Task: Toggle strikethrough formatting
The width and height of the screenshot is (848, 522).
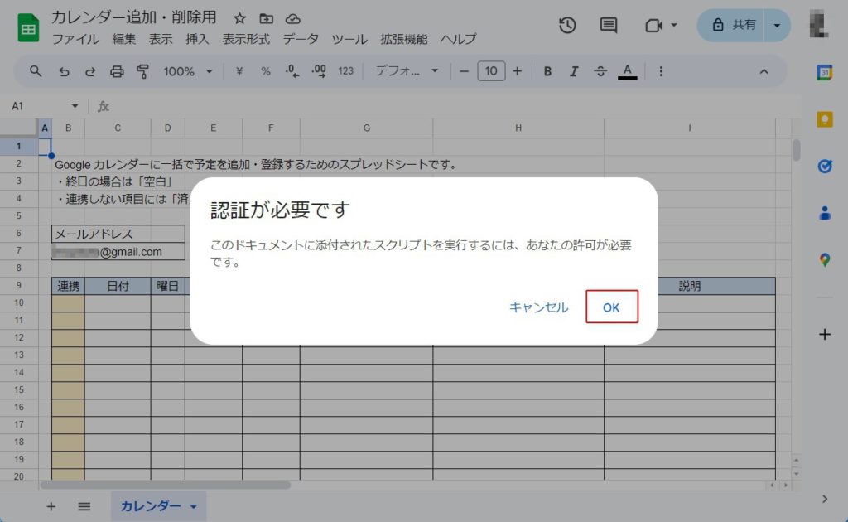Action: [600, 71]
